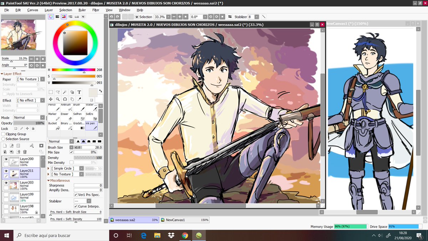
Task: Reset the navigator angle with square button
Action: tap(43, 66)
